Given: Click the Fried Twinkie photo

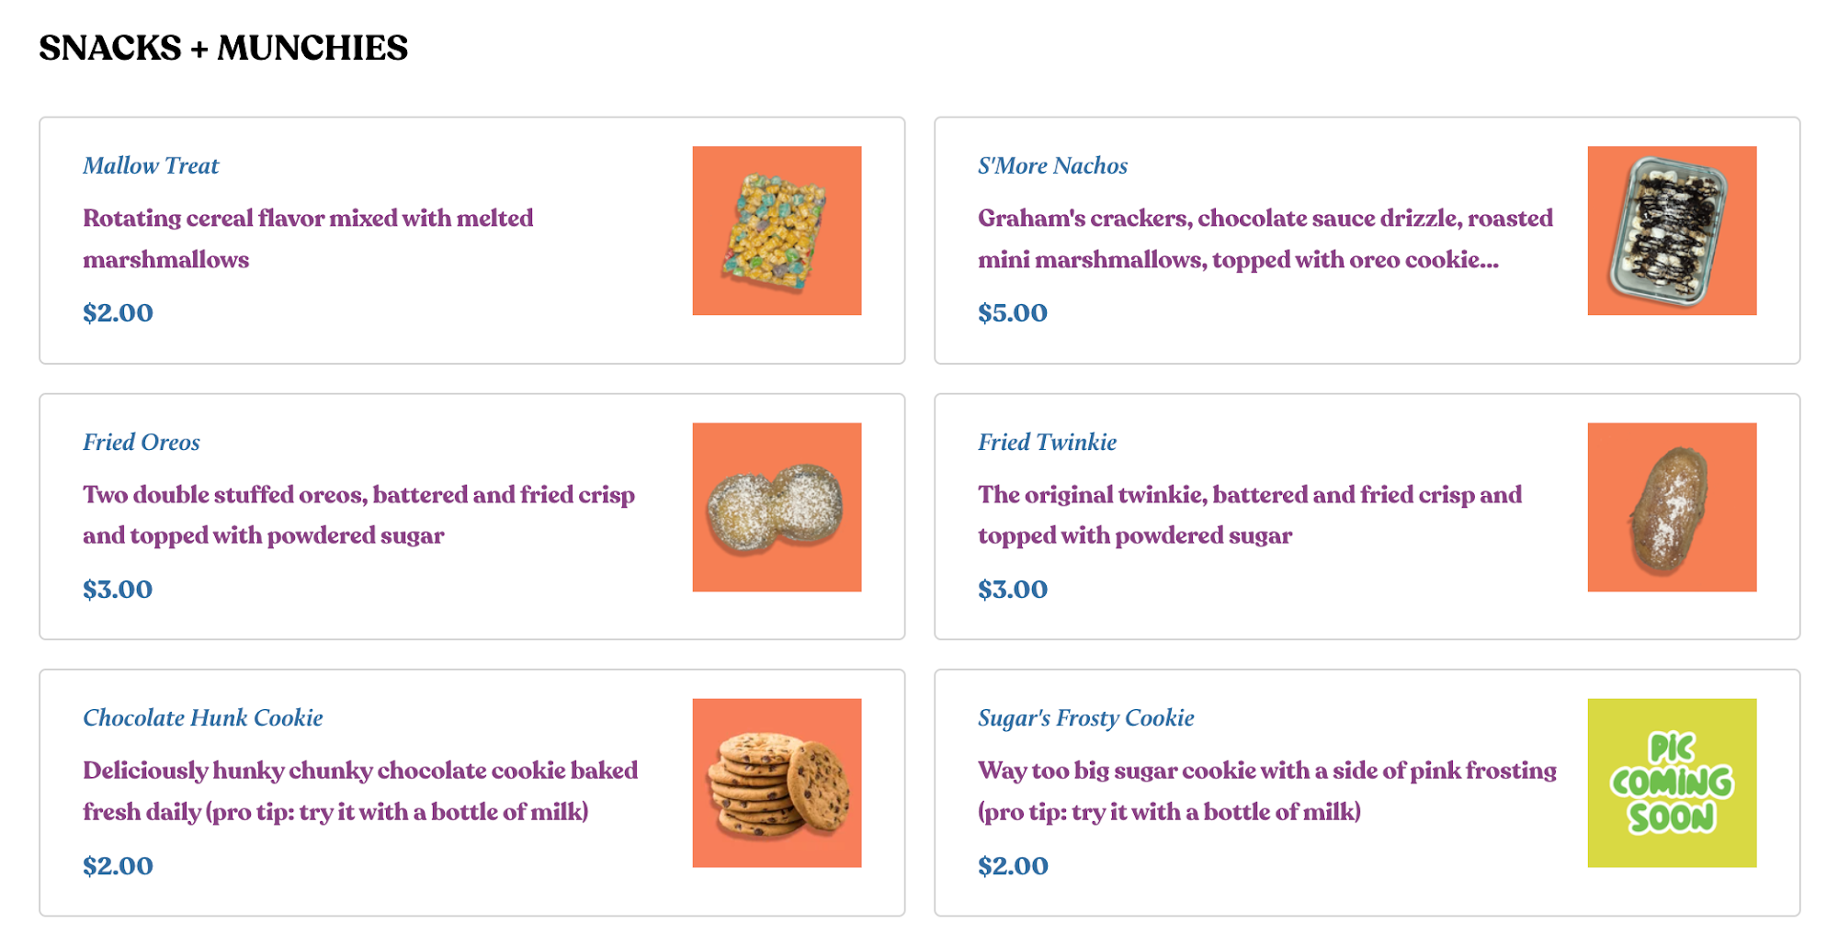Looking at the screenshot, I should coord(1672,507).
